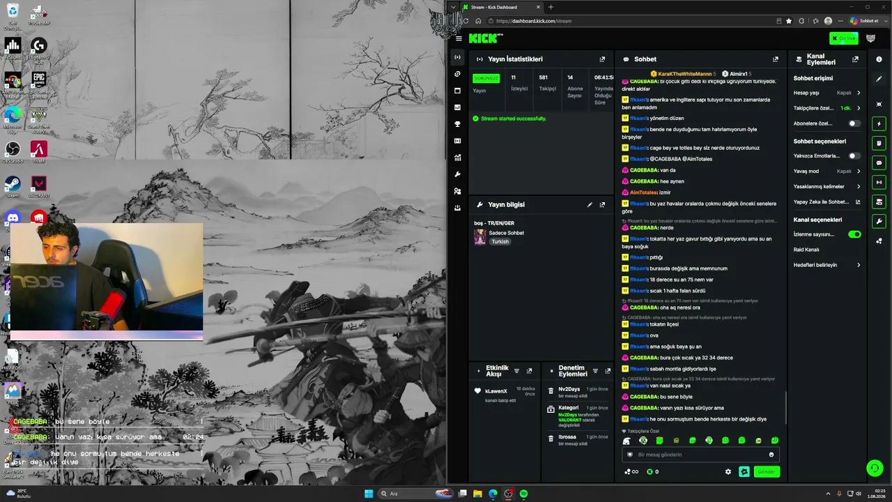Edit stream info with the pencil icon
The width and height of the screenshot is (892, 502).
coord(590,205)
